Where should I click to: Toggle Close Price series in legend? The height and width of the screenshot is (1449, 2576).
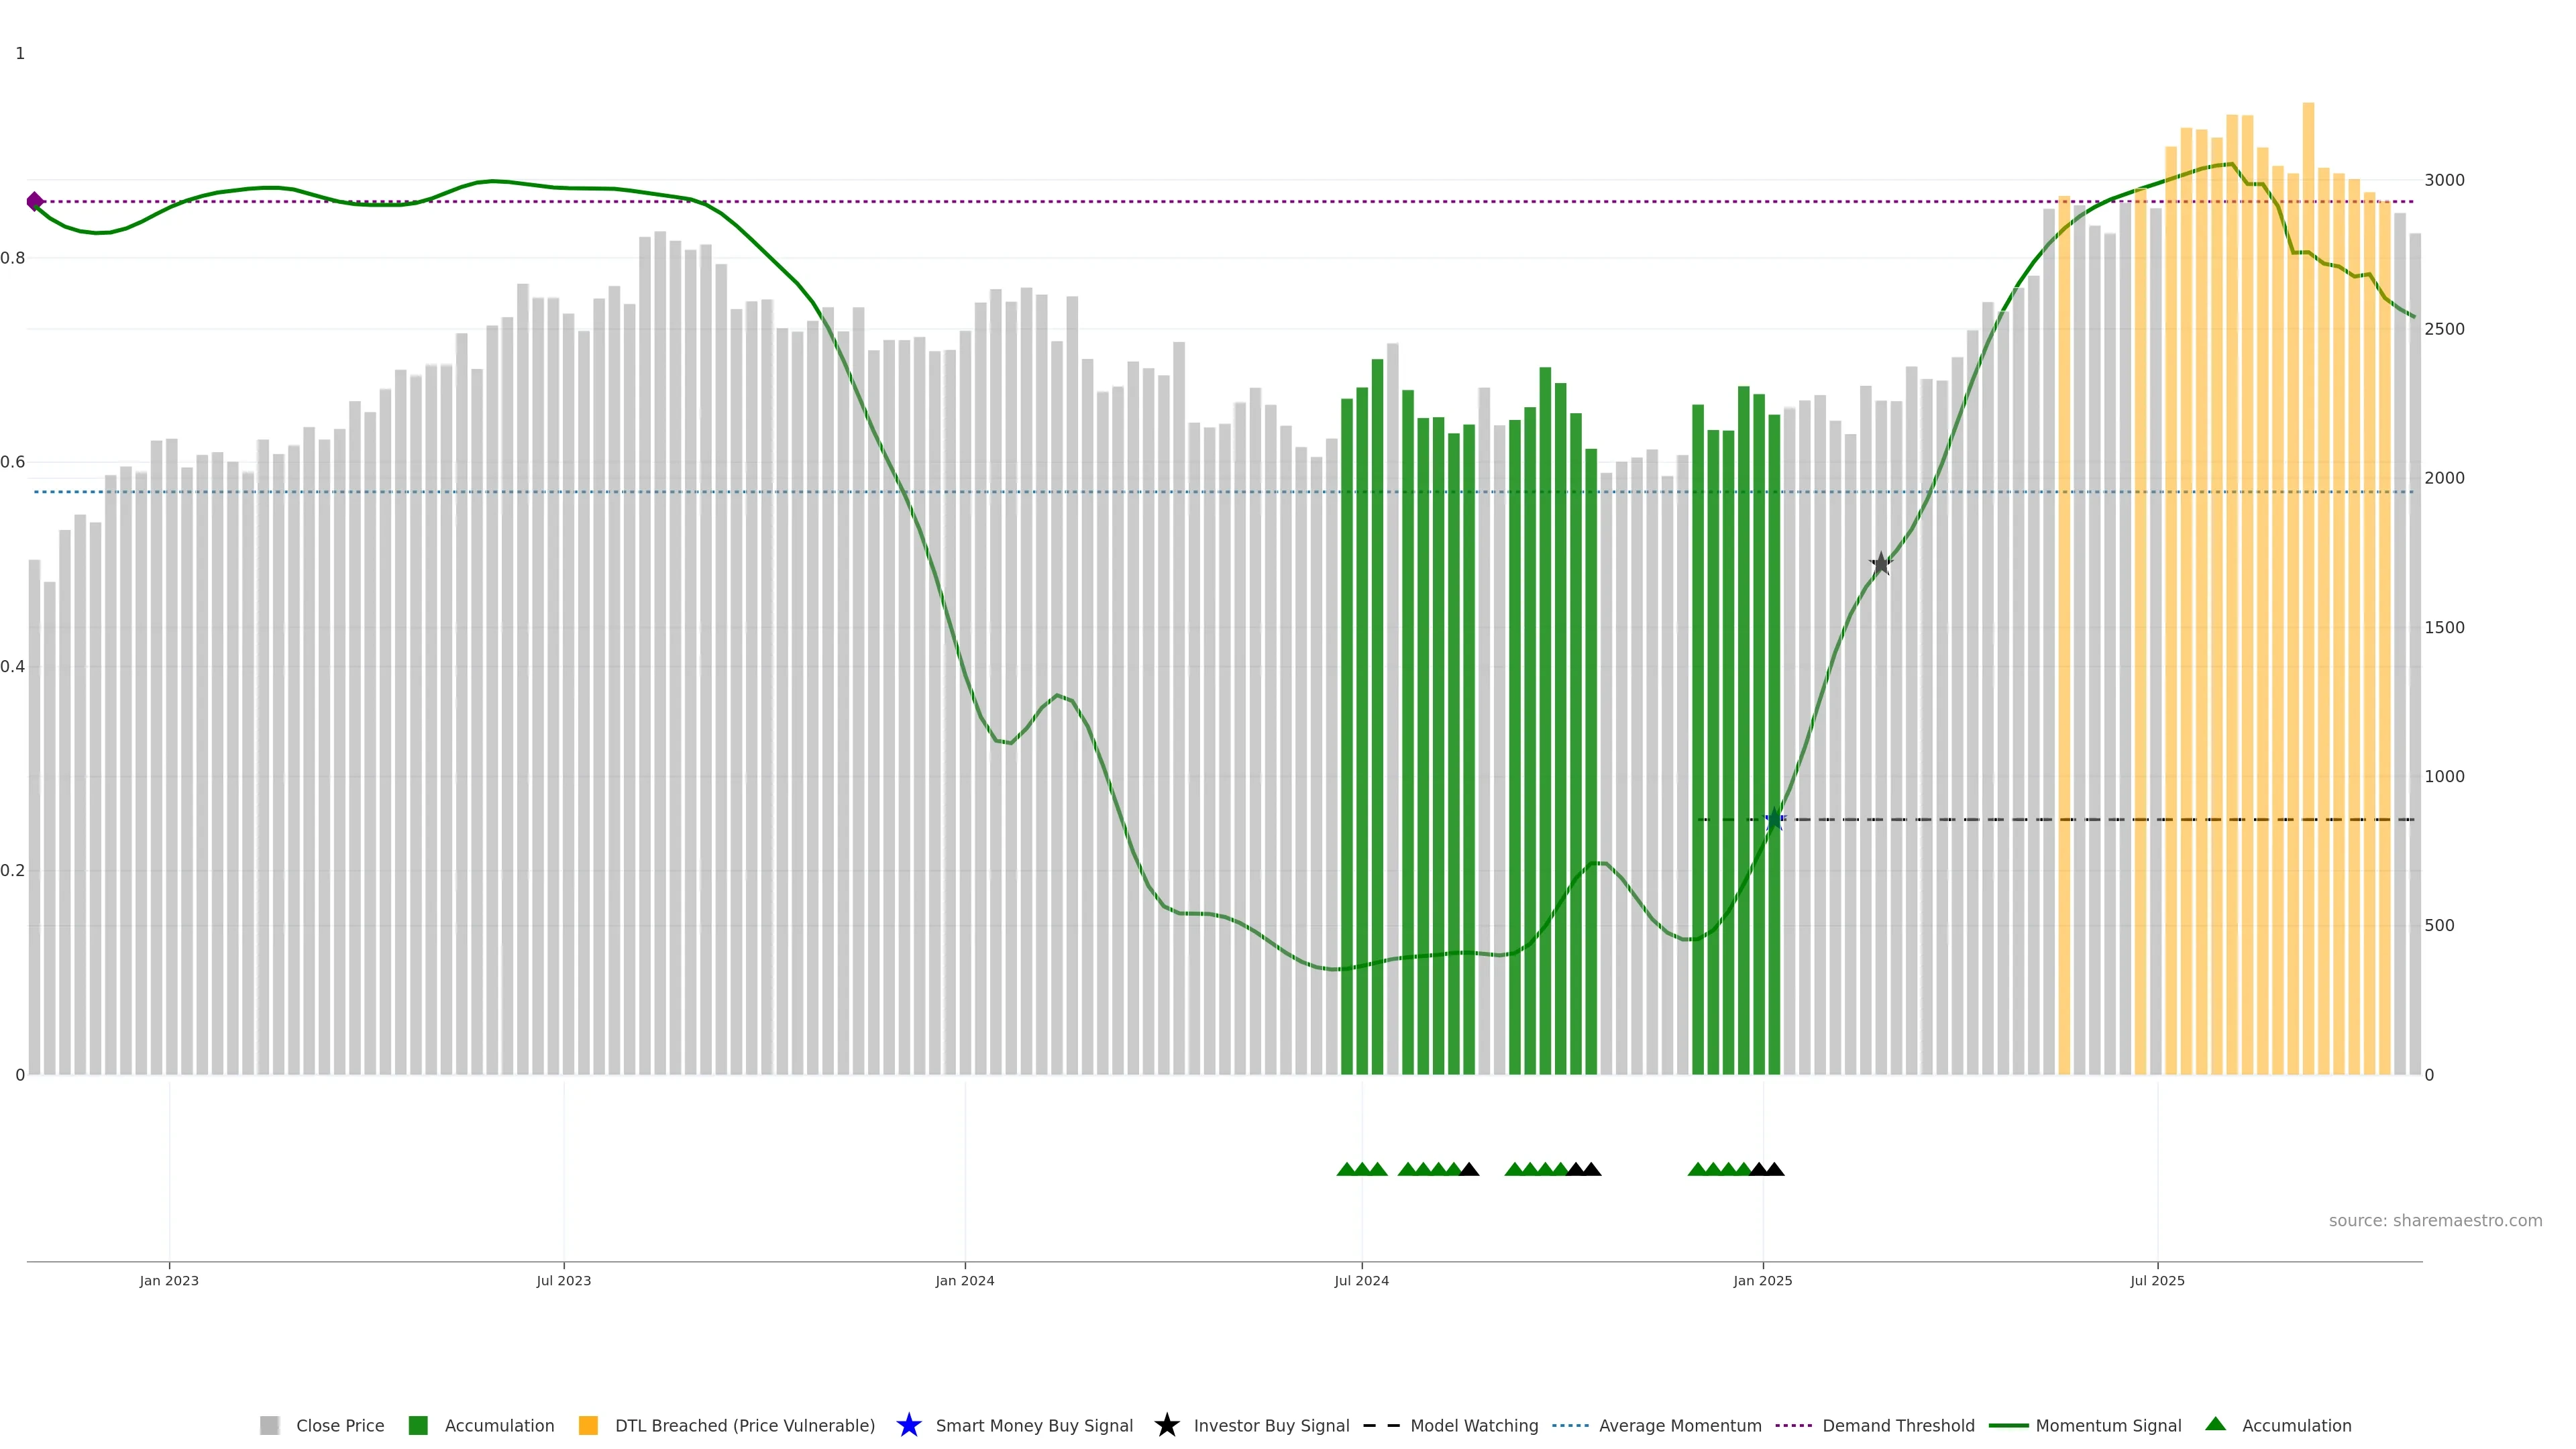pyautogui.click(x=339, y=1425)
